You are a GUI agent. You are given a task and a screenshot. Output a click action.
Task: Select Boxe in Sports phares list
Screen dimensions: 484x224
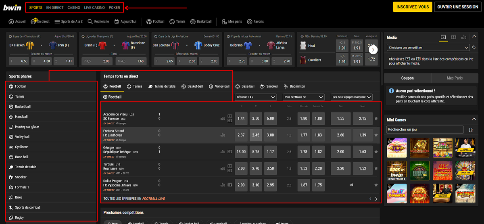pos(52,197)
